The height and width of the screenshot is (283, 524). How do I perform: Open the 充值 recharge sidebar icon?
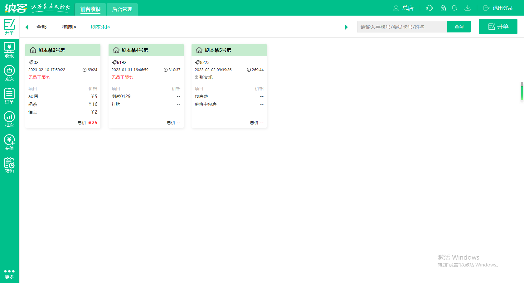9,142
